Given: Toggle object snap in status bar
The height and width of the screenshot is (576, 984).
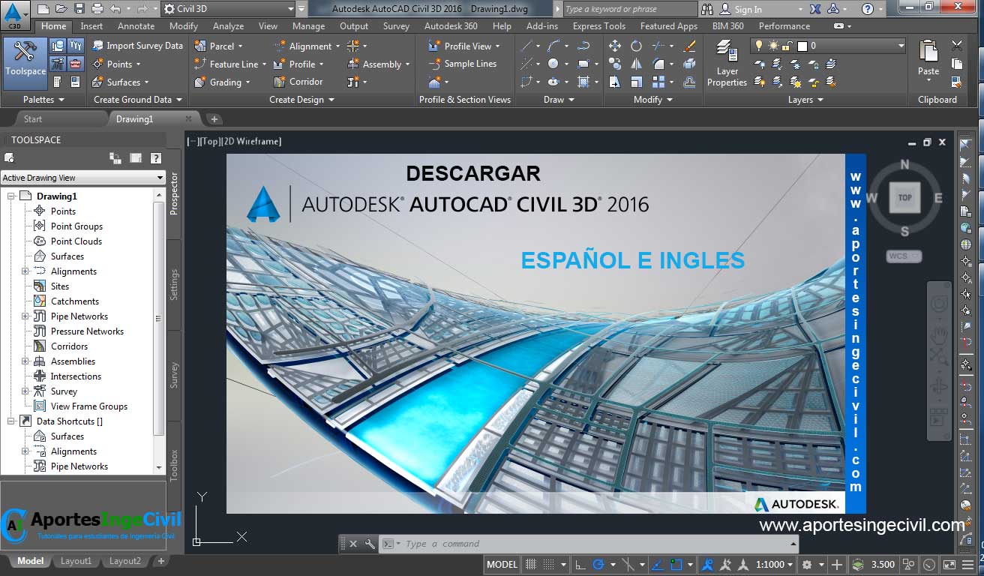Looking at the screenshot, I should click(x=676, y=565).
